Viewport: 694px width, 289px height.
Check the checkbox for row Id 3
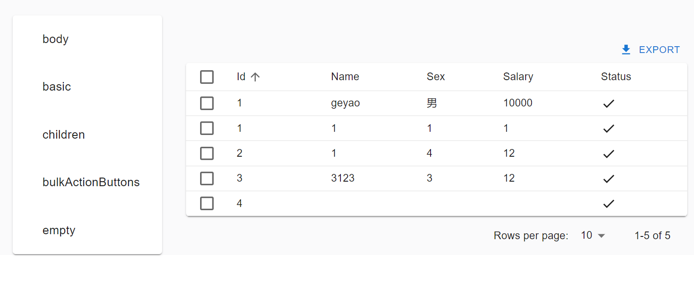pos(207,178)
